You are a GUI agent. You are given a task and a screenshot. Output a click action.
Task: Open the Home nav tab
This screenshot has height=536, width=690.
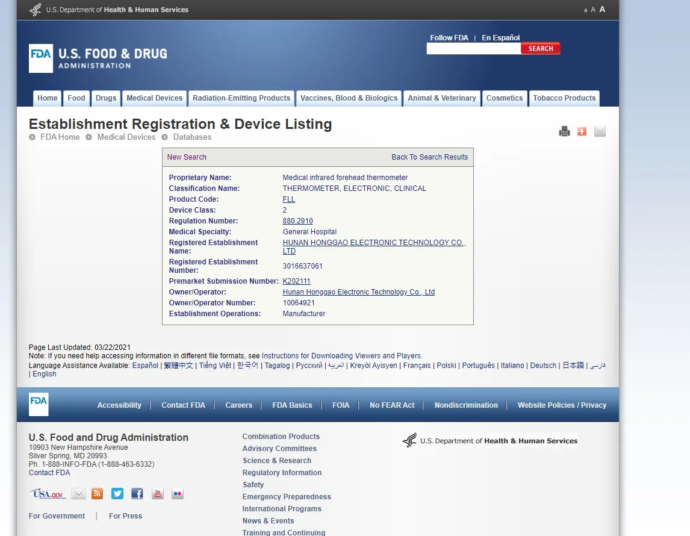click(47, 98)
